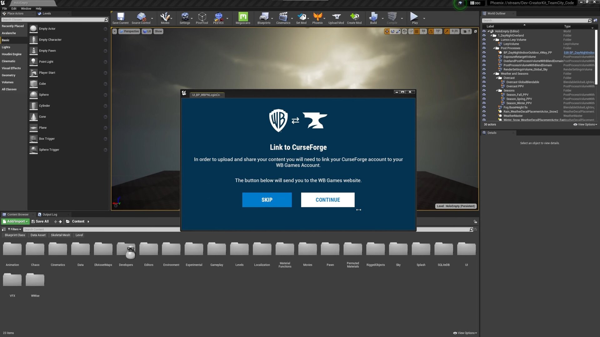
Task: Click the SKIP button to dismiss dialog
Action: click(267, 200)
